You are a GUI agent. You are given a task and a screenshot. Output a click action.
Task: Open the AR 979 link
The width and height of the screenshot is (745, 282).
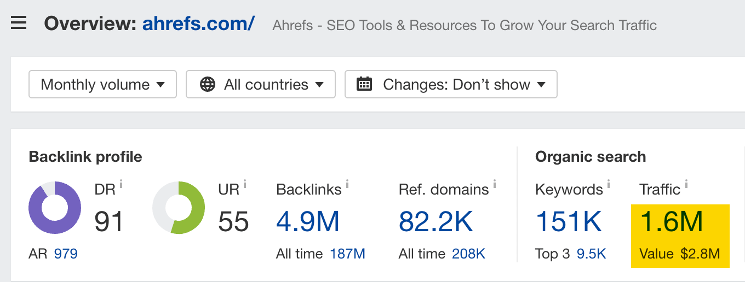pos(66,254)
